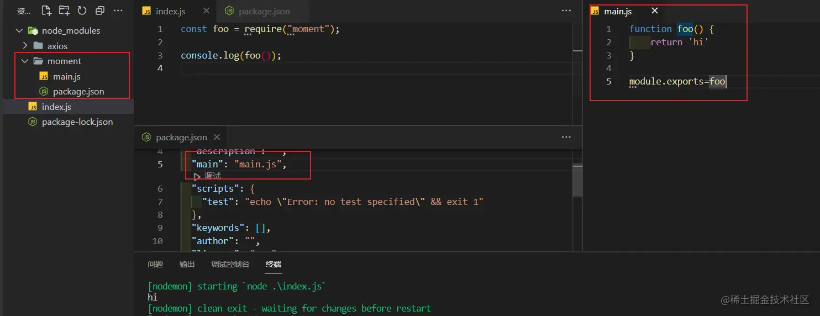Image resolution: width=820 pixels, height=316 pixels.
Task: Open the top editor group's more actions ellipsis
Action: [x=566, y=11]
